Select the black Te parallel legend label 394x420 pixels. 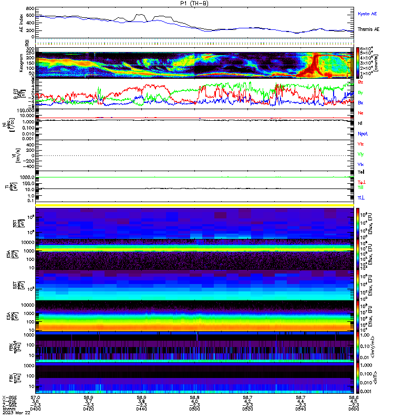point(361,172)
